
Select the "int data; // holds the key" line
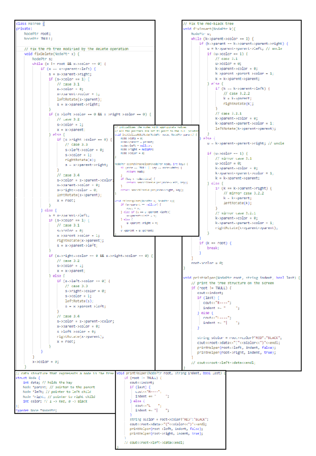47,382
